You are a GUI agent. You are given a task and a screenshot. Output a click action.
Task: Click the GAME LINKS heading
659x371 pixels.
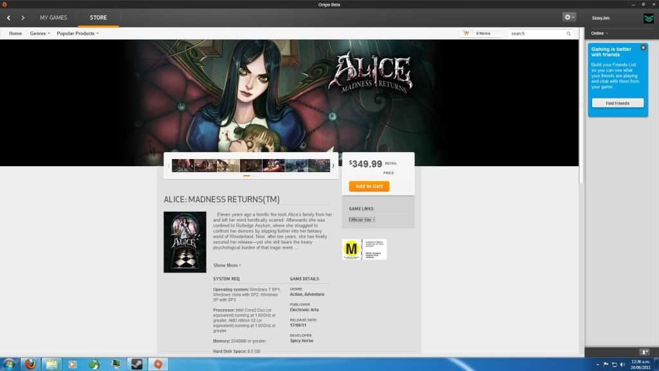[x=361, y=209]
